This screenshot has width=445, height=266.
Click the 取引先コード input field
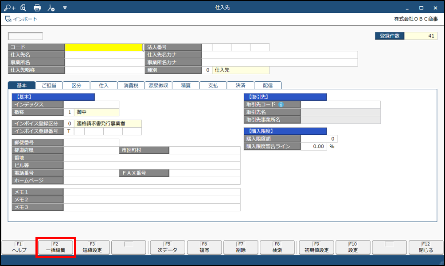[340, 104]
